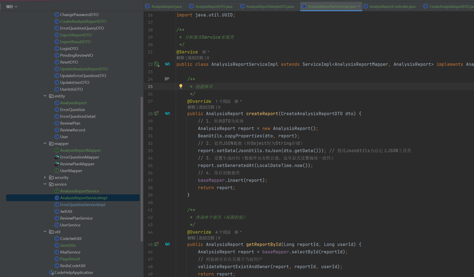Select ErrorQuestionQueryDTO file
Screen dimensions: 474x277
(82, 28)
